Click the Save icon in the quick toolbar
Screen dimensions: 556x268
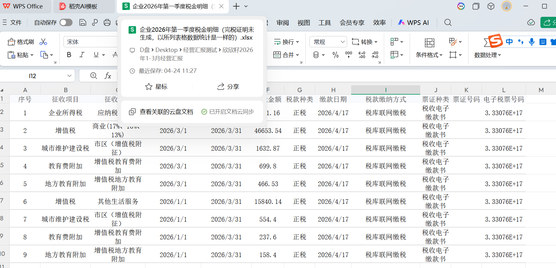(82, 22)
